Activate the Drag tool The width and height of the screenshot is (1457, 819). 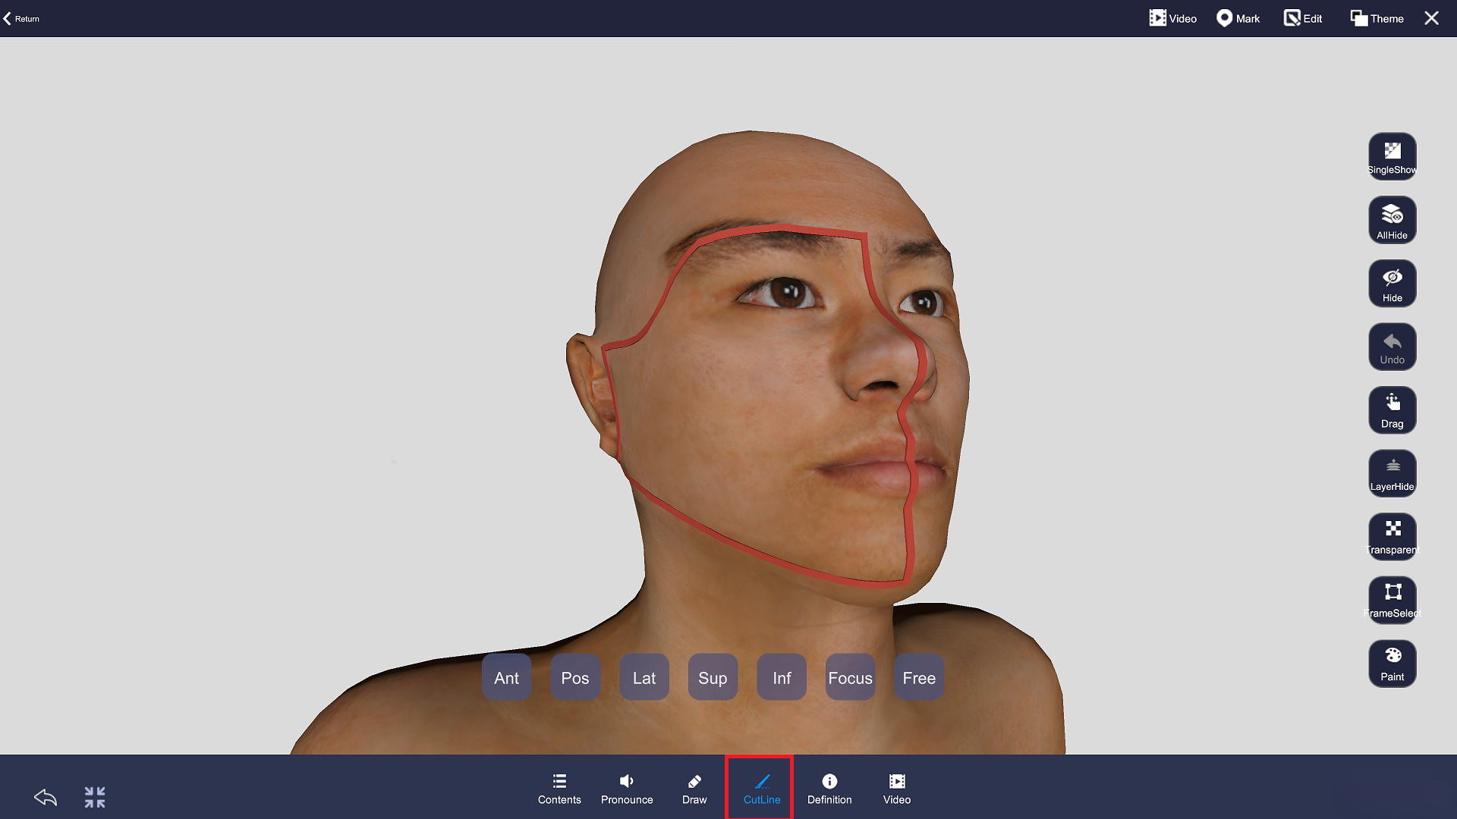click(1392, 410)
